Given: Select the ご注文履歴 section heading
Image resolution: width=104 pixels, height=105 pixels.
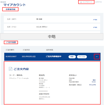Looking at the screenshot, I should click(x=11, y=42).
